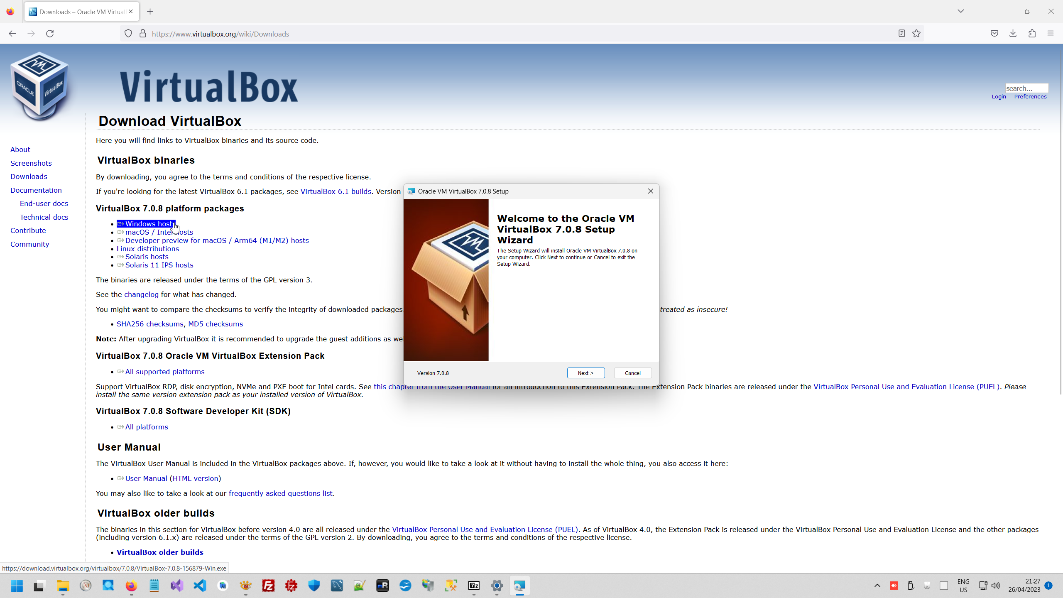
Task: Open a new browser tab
Action: click(x=150, y=12)
